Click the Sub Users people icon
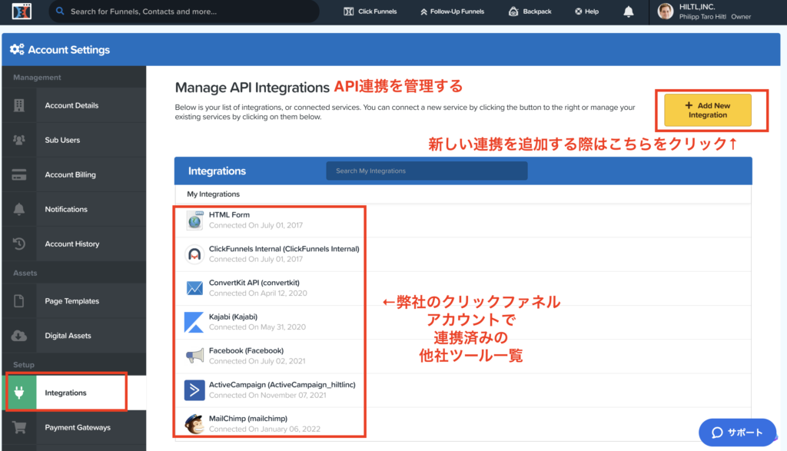Viewport: 787px width, 451px height. coord(19,140)
